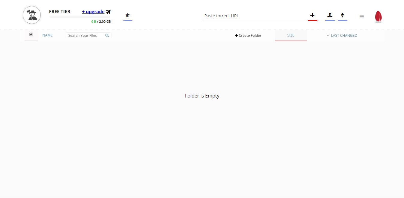Click the Folder is Empty message
404x198 pixels.
click(x=202, y=96)
